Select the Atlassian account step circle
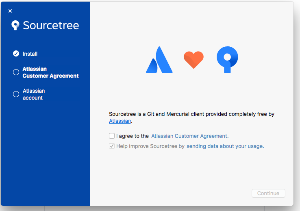Image resolution: width=300 pixels, height=211 pixels. pyautogui.click(x=16, y=94)
